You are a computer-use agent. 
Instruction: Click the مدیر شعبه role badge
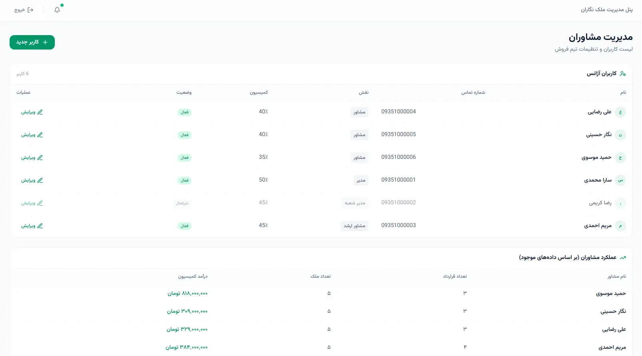click(355, 203)
